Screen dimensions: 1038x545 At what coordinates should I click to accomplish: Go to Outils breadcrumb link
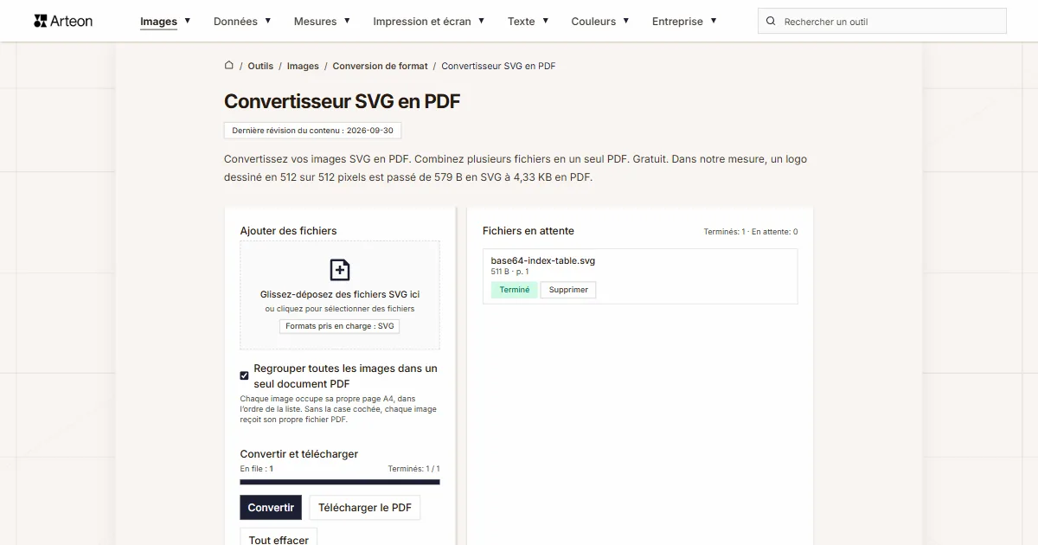pyautogui.click(x=260, y=66)
